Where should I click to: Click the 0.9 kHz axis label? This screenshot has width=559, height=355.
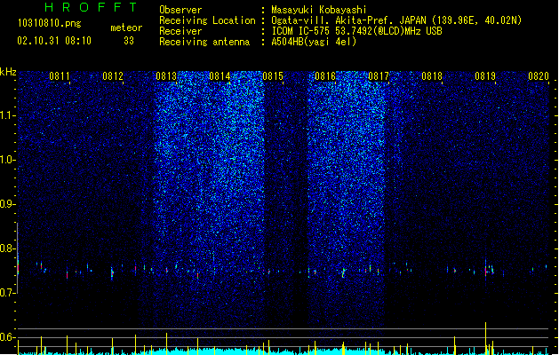8,204
